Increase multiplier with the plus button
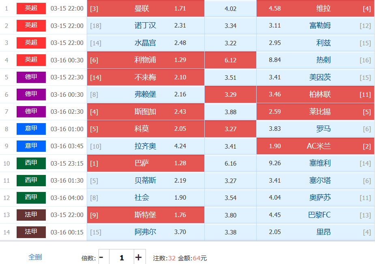This screenshot has height=264, width=375. (138, 258)
